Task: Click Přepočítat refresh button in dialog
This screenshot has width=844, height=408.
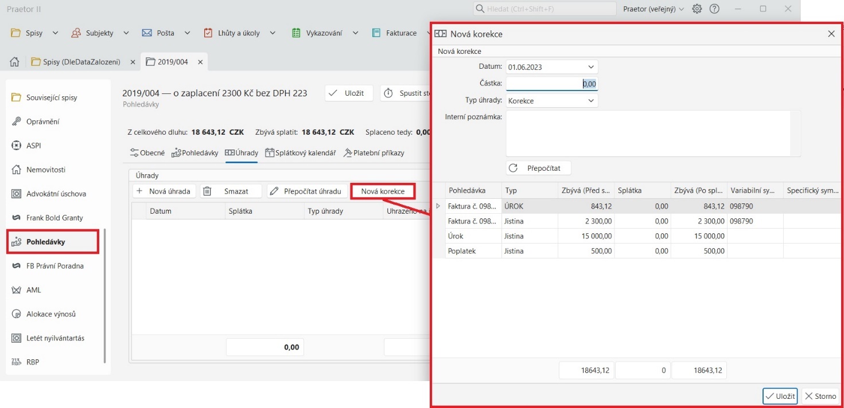Action: coord(538,168)
